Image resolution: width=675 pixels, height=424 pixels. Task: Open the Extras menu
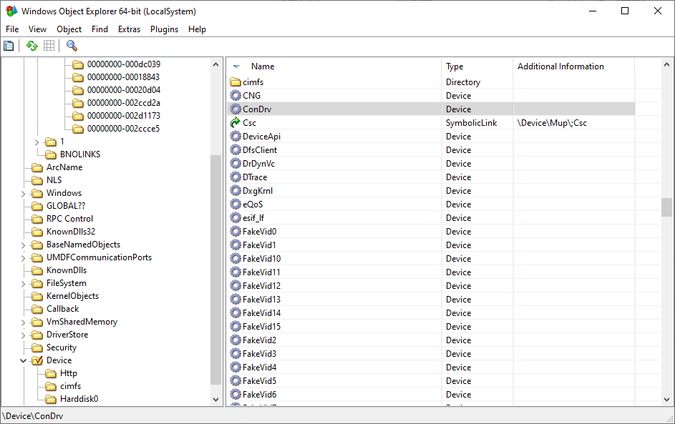point(129,29)
